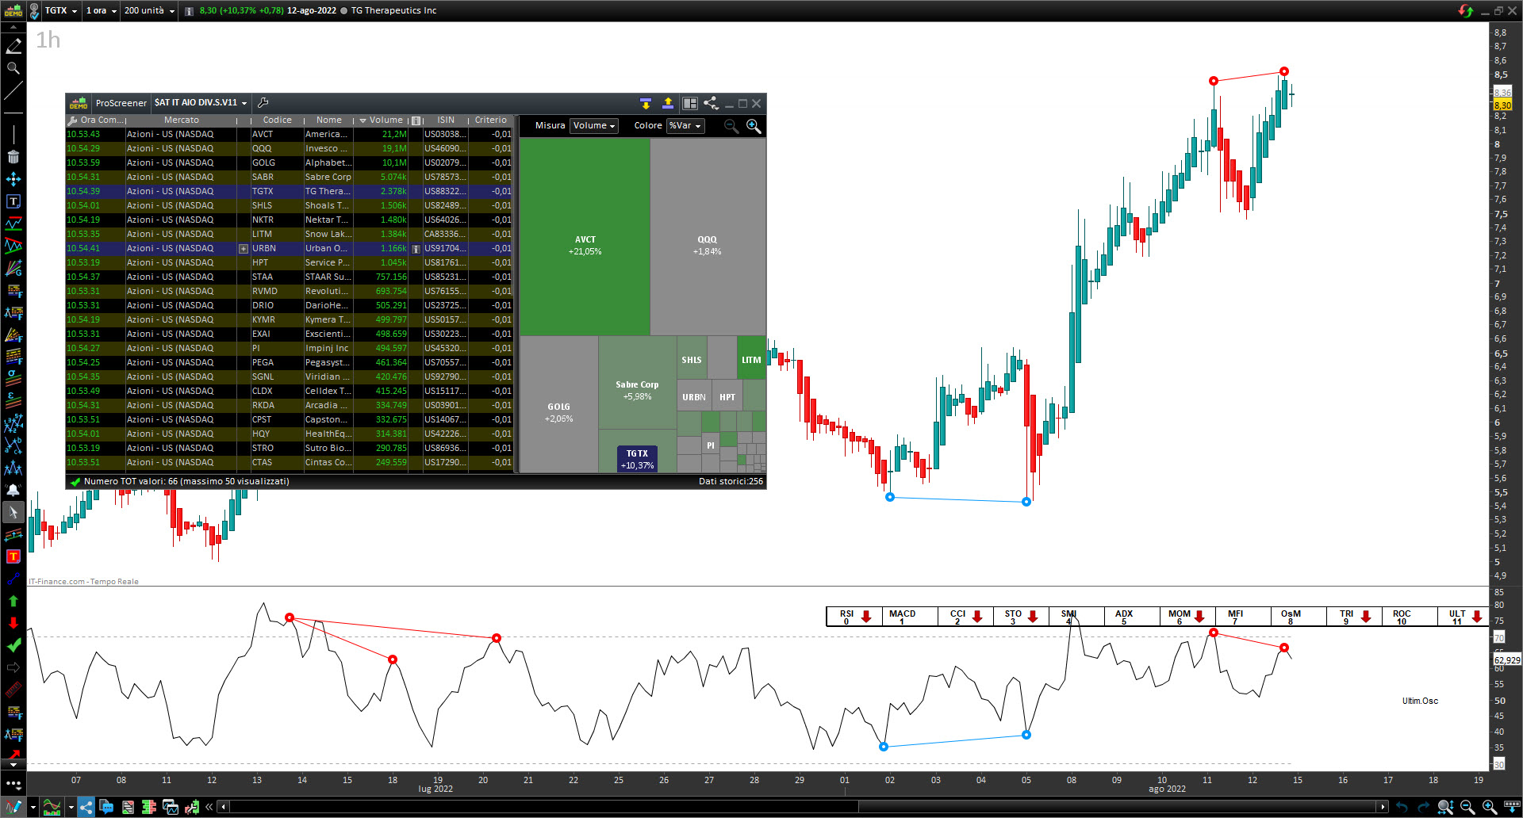Toggle the ROC divergence indicator
This screenshot has width=1523, height=818.
1409,617
